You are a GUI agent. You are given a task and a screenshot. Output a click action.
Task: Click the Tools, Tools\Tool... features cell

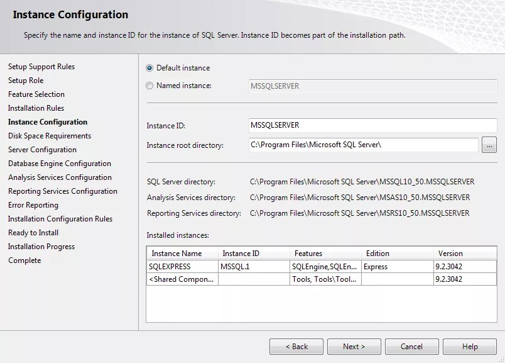coord(325,279)
